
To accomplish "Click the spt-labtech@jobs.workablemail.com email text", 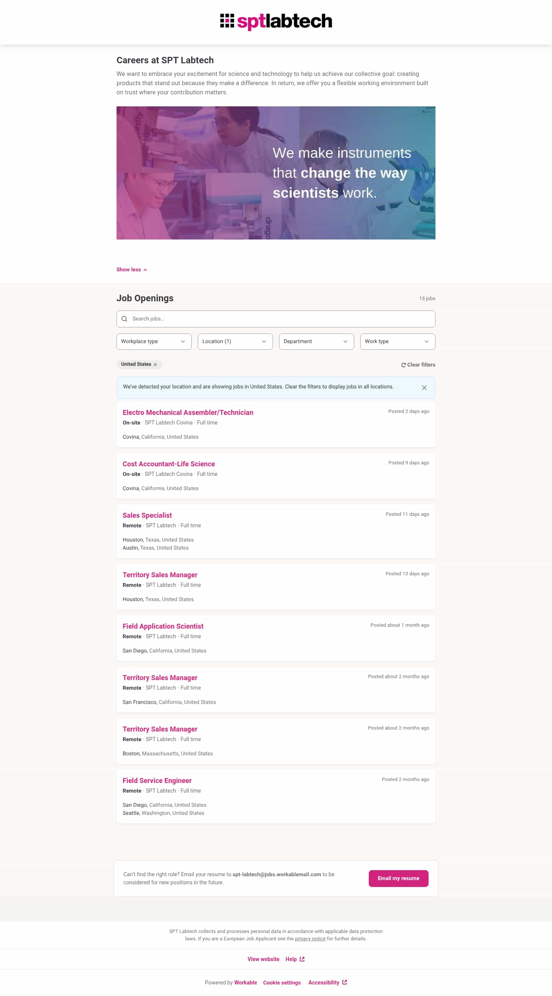I will click(x=277, y=874).
